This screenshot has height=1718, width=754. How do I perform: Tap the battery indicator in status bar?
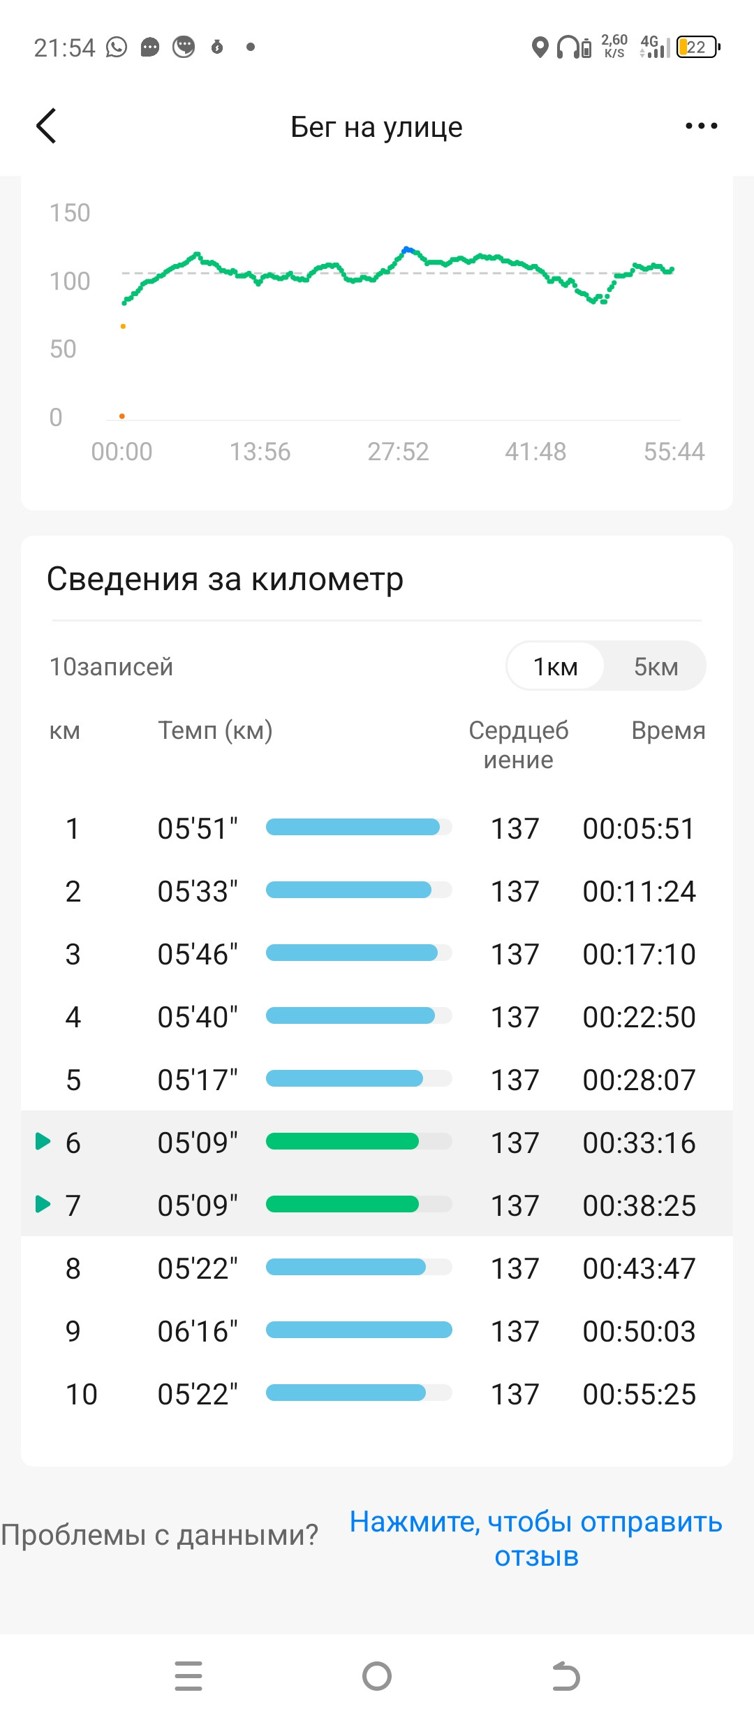coord(697,47)
